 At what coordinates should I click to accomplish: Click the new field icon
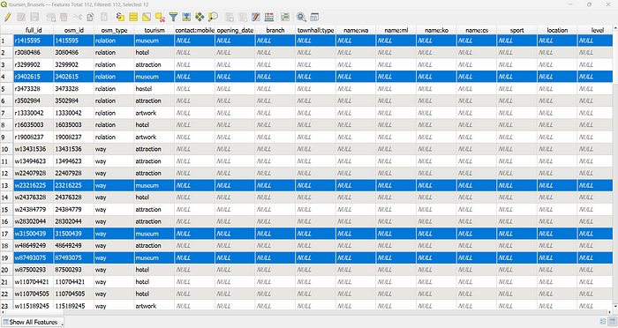click(x=230, y=17)
